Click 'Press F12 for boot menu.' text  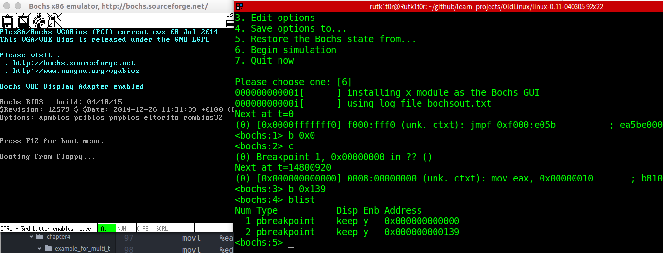(x=52, y=141)
